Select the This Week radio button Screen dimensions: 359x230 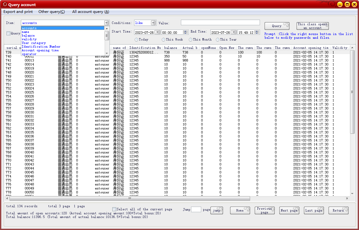(163, 40)
